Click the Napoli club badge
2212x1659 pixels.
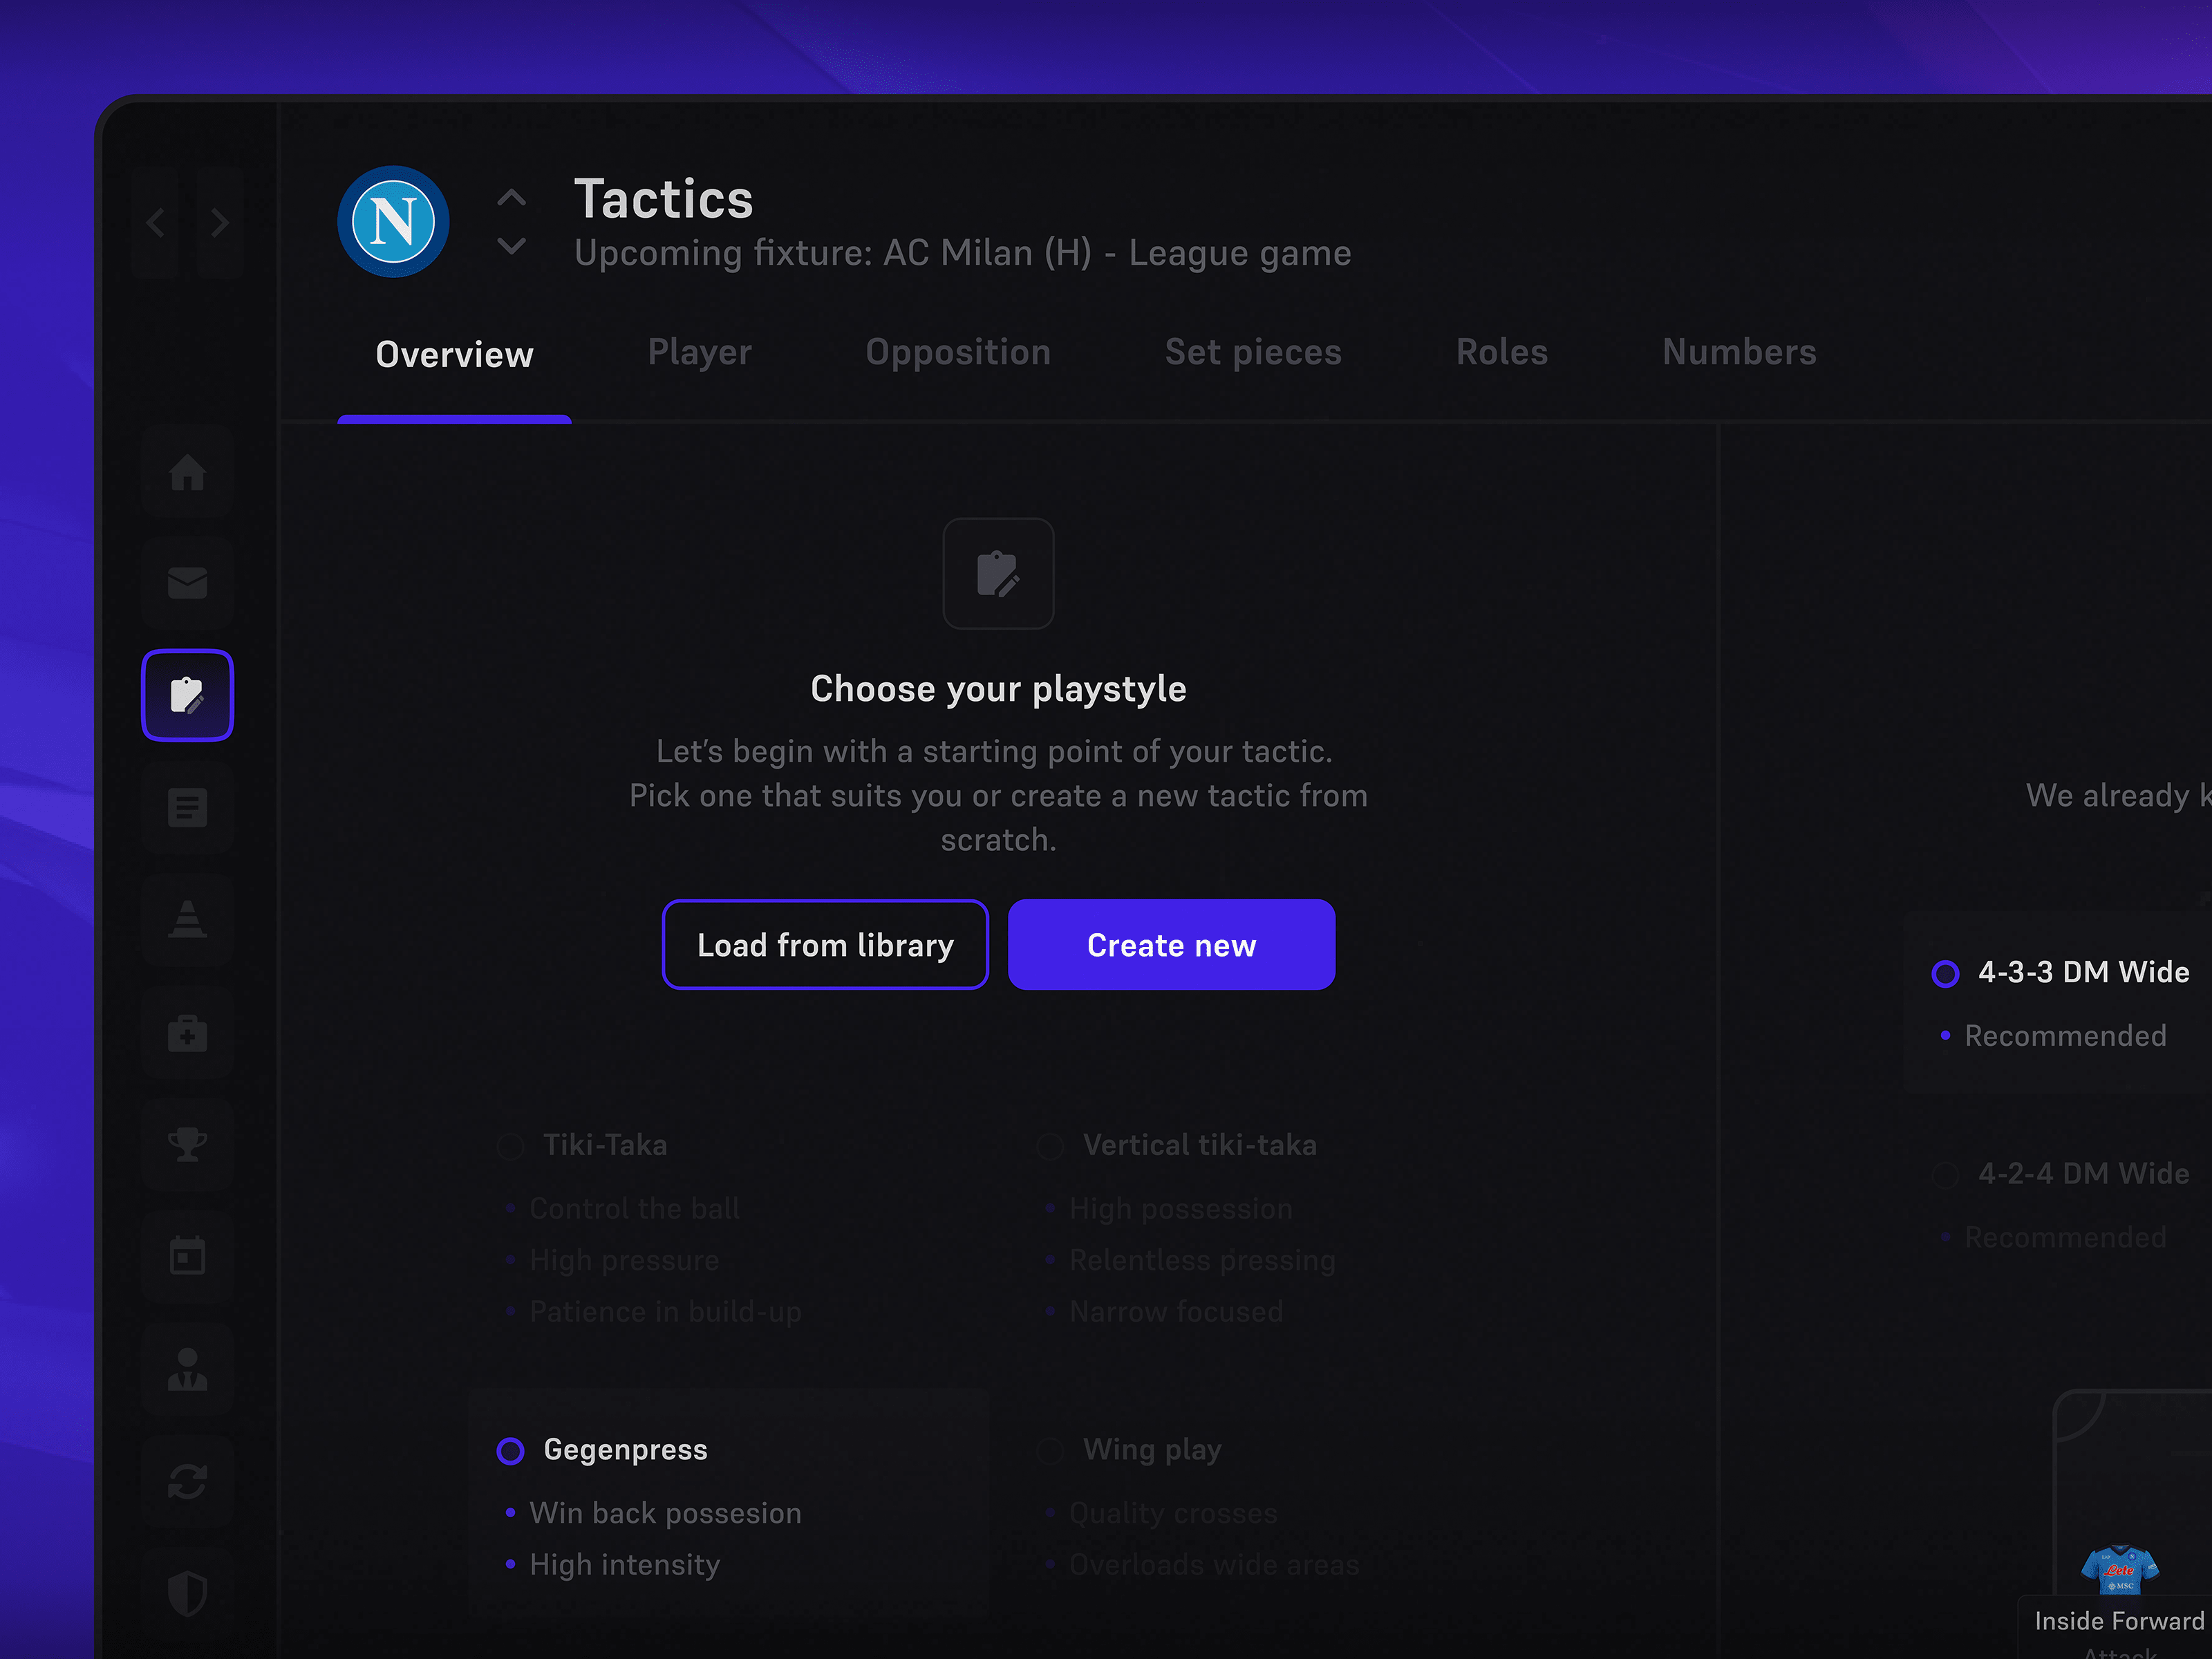393,222
